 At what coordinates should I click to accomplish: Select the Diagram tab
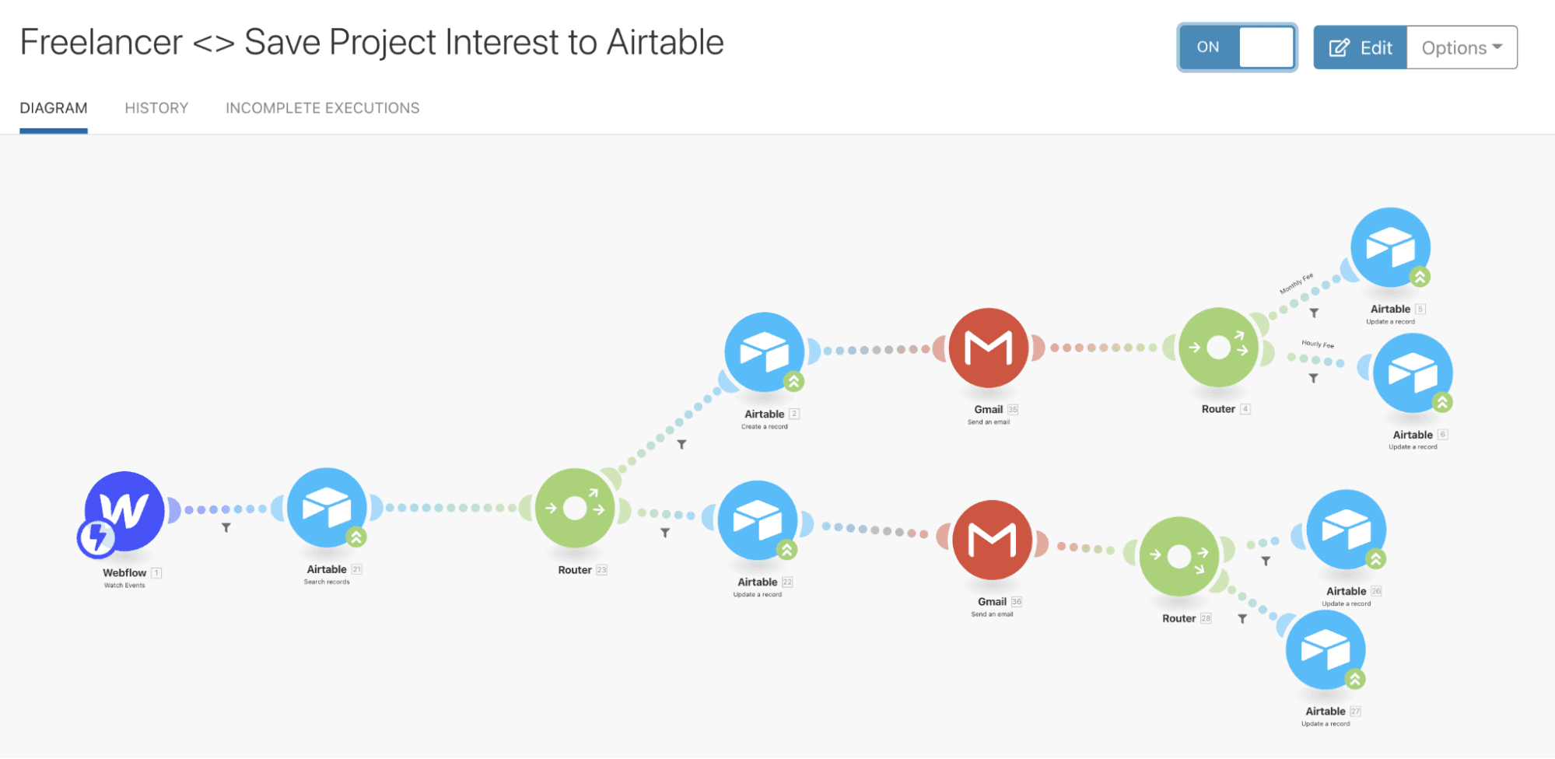(54, 108)
